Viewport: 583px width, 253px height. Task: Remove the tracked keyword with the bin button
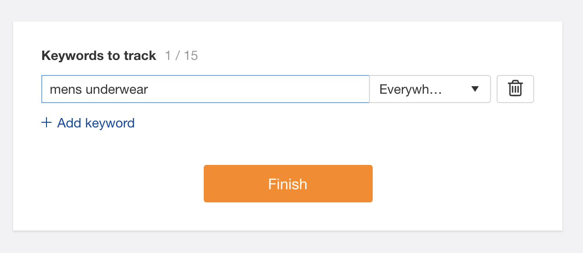515,89
